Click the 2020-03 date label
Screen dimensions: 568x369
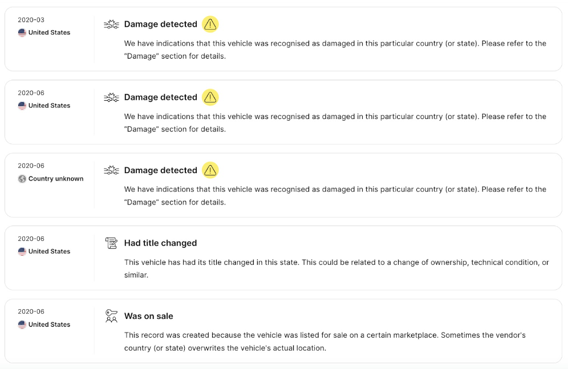click(31, 20)
